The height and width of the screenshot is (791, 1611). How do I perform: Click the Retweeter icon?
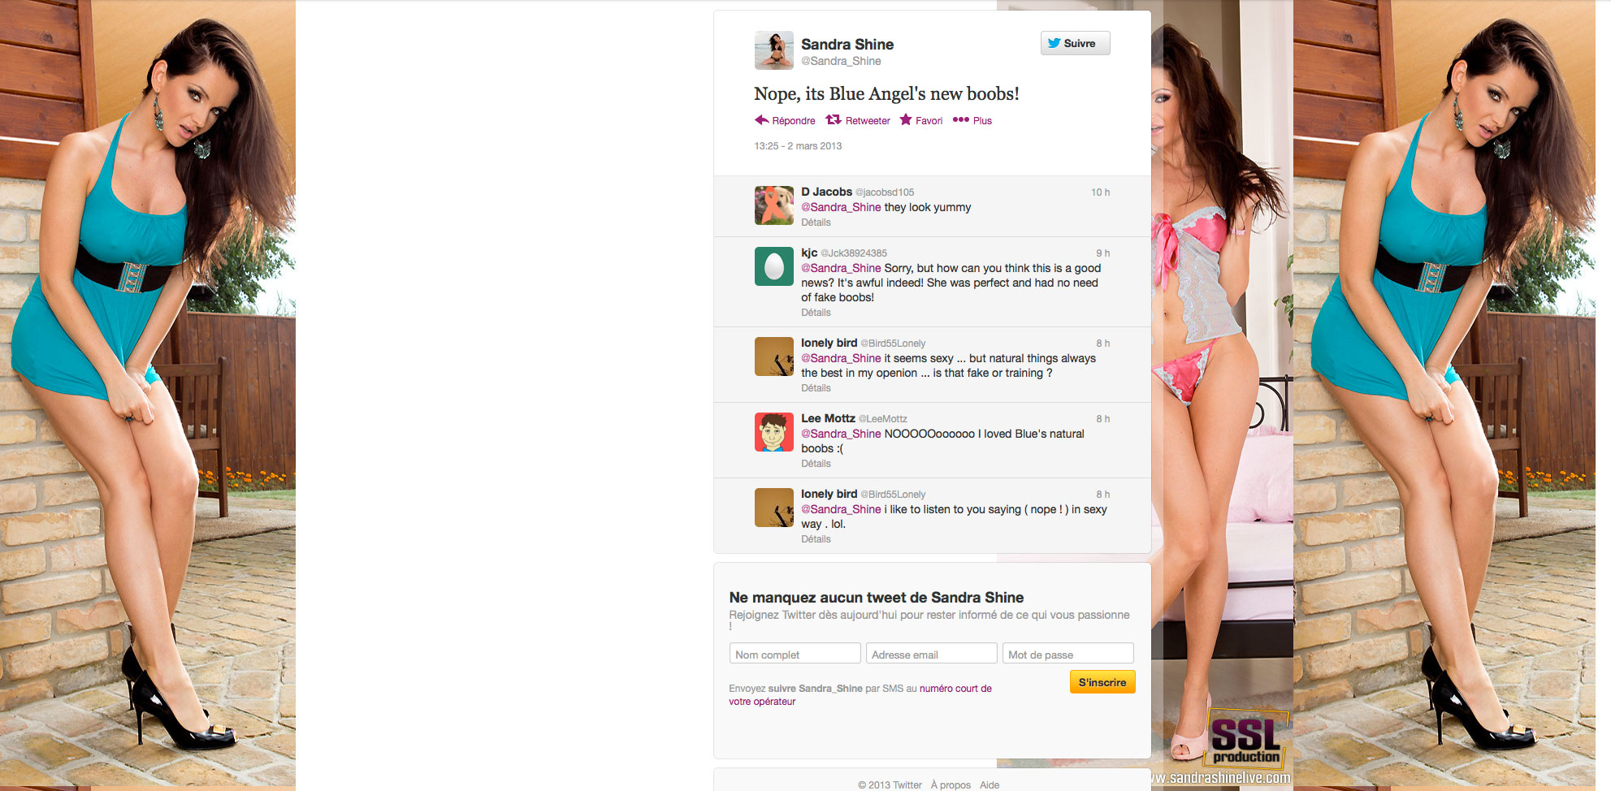pyautogui.click(x=833, y=120)
